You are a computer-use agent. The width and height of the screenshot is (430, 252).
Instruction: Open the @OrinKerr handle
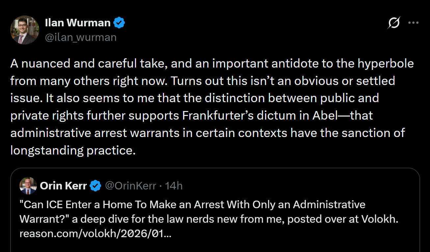(130, 186)
